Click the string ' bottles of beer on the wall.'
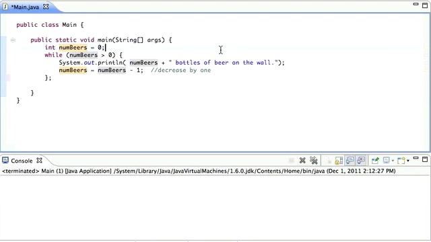Image resolution: width=431 pixels, height=242 pixels. 223,63
